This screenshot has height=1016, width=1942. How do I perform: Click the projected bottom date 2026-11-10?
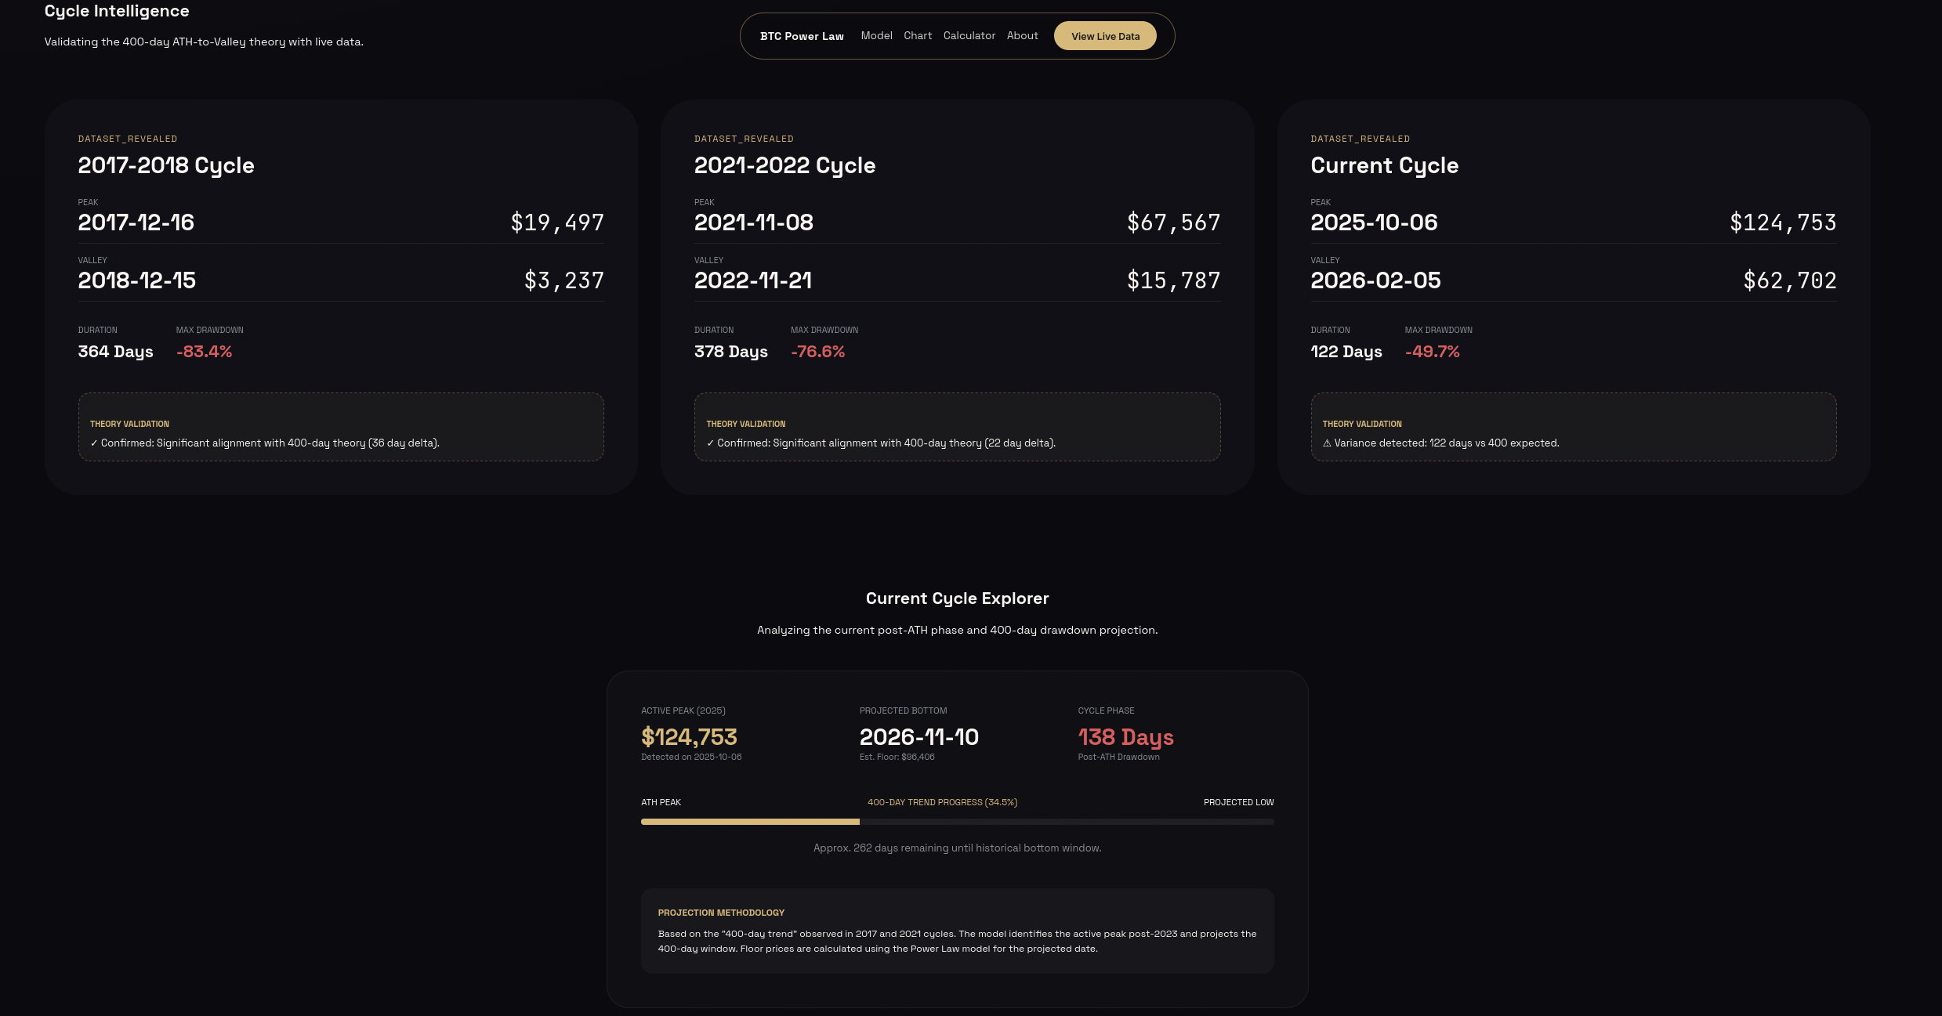[918, 737]
